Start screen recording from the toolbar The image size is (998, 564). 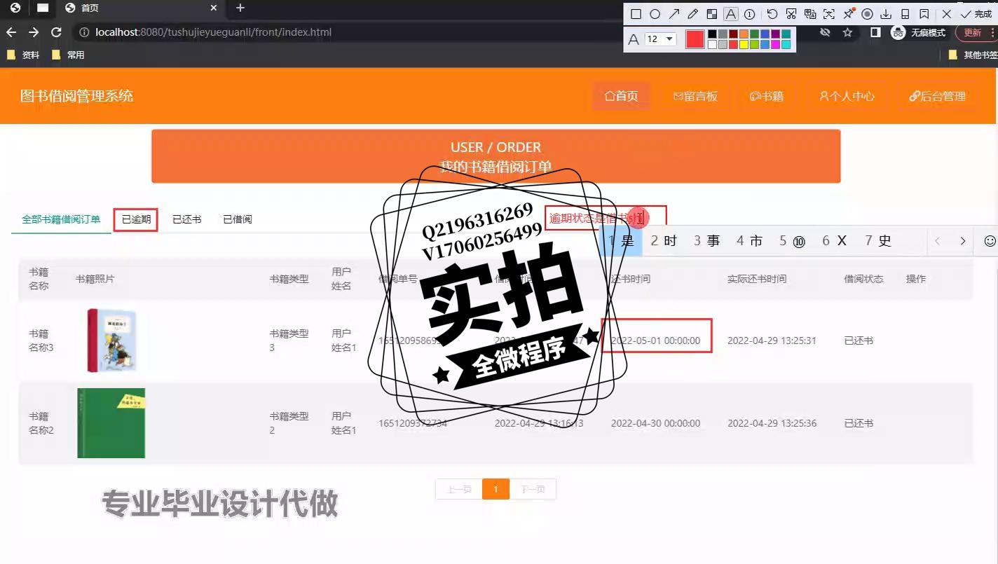pyautogui.click(x=867, y=14)
